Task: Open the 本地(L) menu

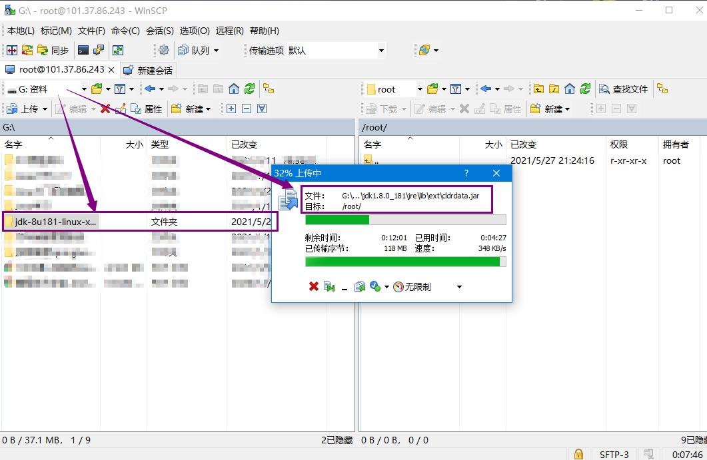Action: click(x=21, y=31)
